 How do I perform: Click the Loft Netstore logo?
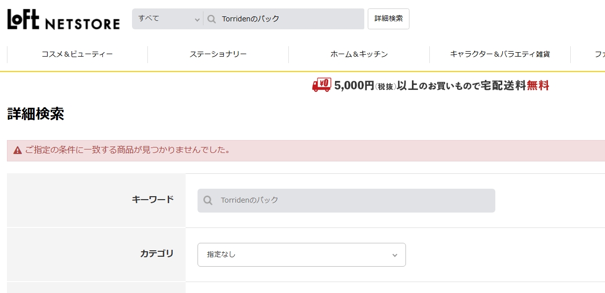[x=64, y=20]
